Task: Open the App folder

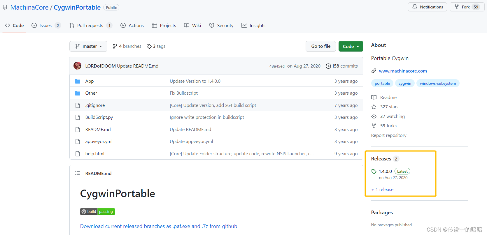Action: coord(90,81)
